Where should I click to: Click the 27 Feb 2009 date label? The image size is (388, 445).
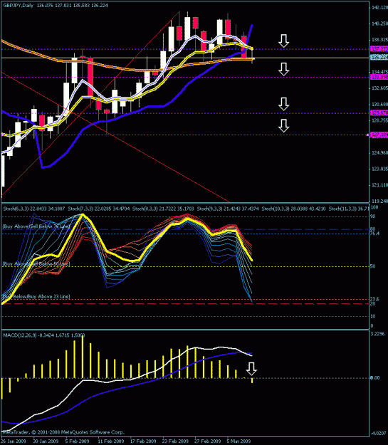(208, 441)
